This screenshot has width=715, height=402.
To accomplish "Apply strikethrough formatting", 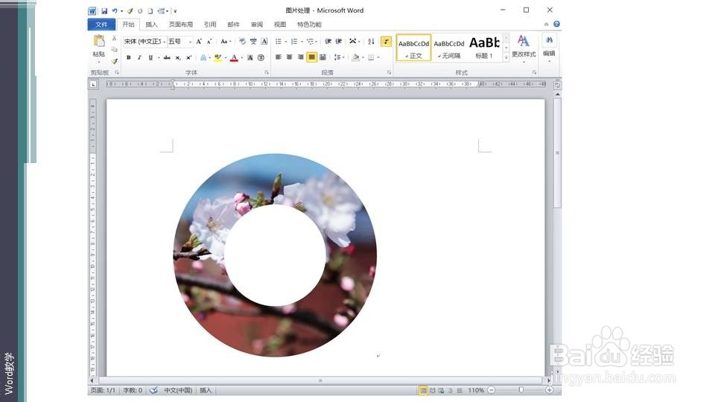I will pyautogui.click(x=167, y=57).
